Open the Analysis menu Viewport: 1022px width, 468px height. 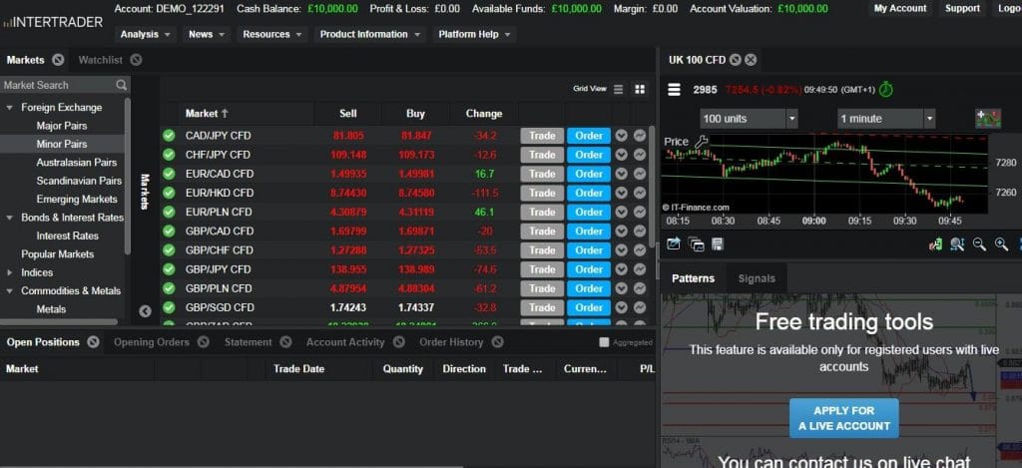(x=145, y=34)
